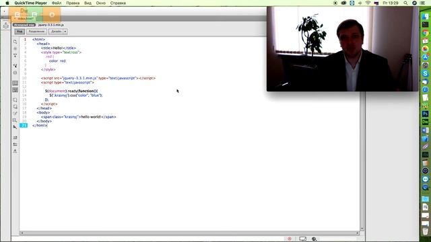Click the Spotlight search icon
Viewport: 431px width, 242px height.
pos(405,3)
